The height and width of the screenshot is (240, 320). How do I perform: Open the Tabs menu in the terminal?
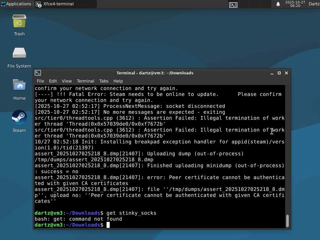[104, 81]
